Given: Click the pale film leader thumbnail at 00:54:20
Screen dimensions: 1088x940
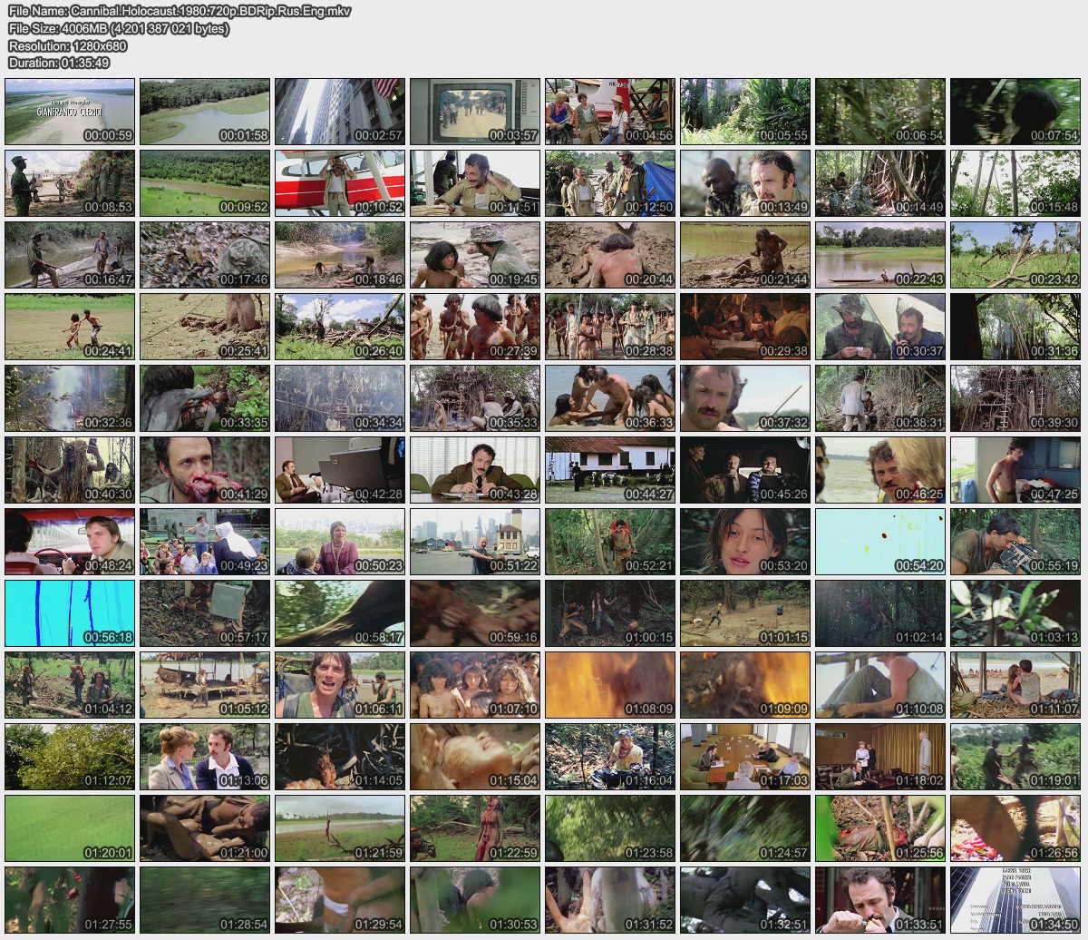Looking at the screenshot, I should [x=880, y=542].
